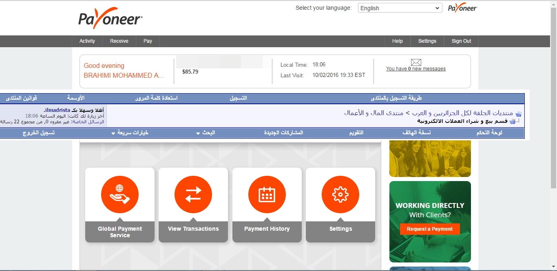Click the account name BRAHIMI MOHAMMED A...
The height and width of the screenshot is (271, 557).
click(x=124, y=75)
